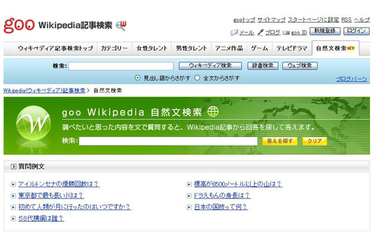Click bullet icon before 58代横綱は誰？
The width and height of the screenshot is (374, 245).
point(13,218)
